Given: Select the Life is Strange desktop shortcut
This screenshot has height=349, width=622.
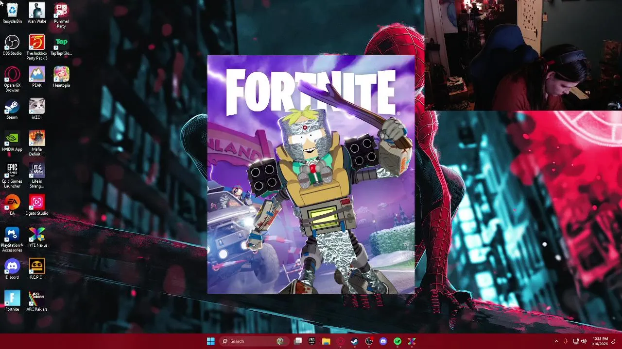Looking at the screenshot, I should [x=37, y=175].
